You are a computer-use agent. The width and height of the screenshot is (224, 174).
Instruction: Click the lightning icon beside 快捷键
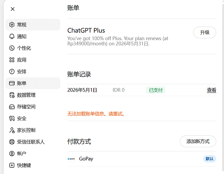click(12, 165)
